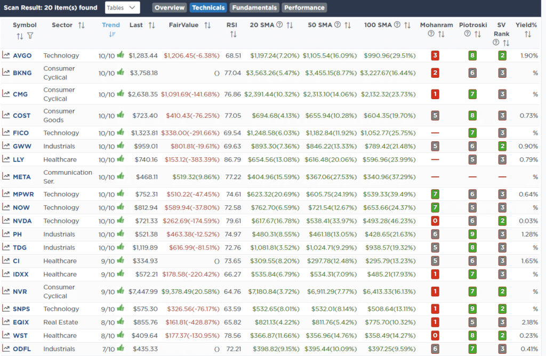This screenshot has width=546, height=356.
Task: Open the Mohanram help question mark
Action: 431,34
